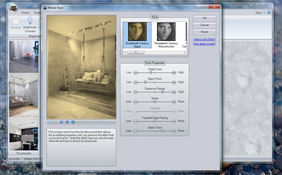Select the hanging swing room thumbnail
The image size is (282, 175).
point(23,95)
